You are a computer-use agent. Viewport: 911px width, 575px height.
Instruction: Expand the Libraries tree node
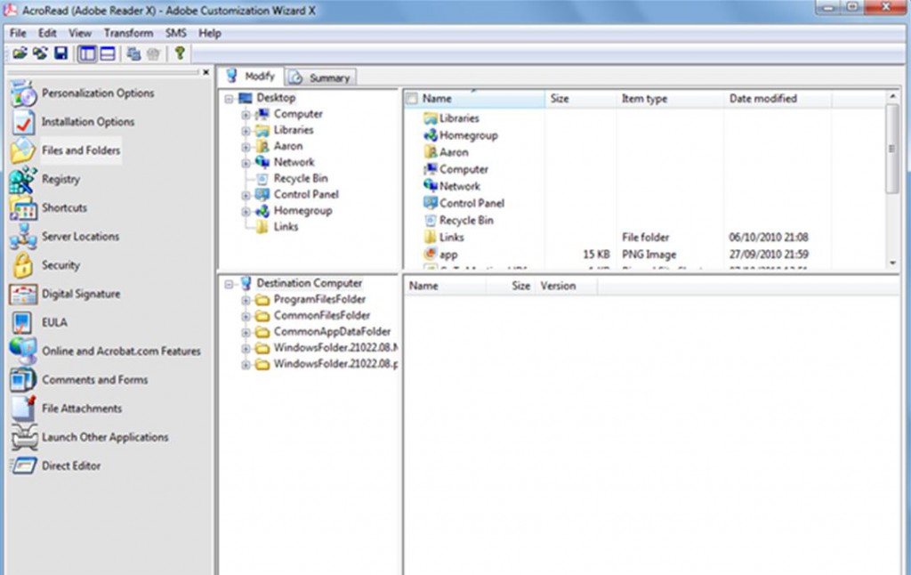click(246, 131)
